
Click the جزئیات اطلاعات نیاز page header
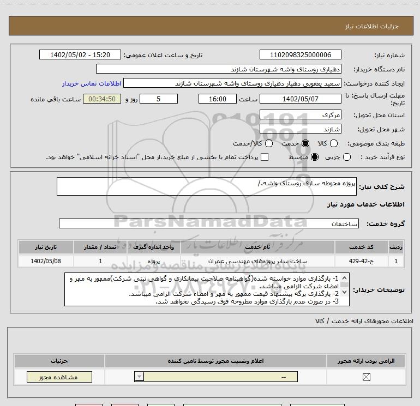(x=211, y=26)
